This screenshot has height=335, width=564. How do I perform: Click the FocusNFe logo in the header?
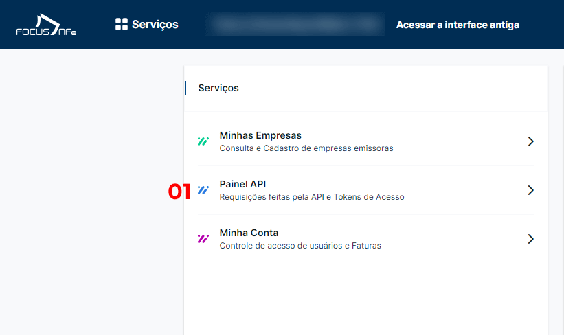pos(46,25)
